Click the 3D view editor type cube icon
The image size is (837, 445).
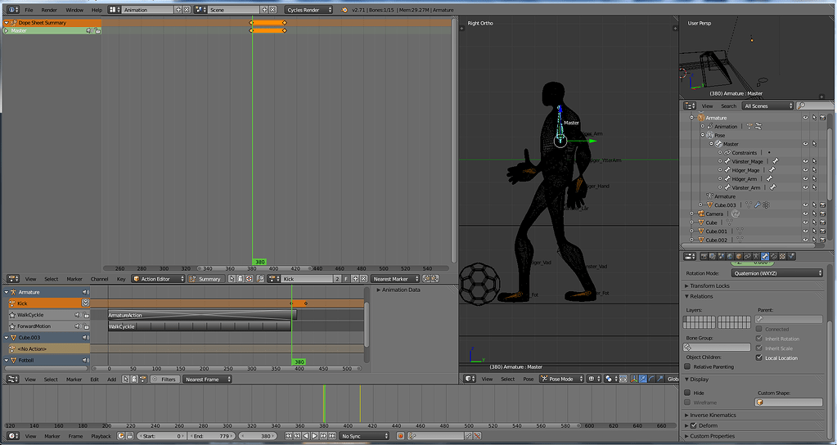point(470,379)
